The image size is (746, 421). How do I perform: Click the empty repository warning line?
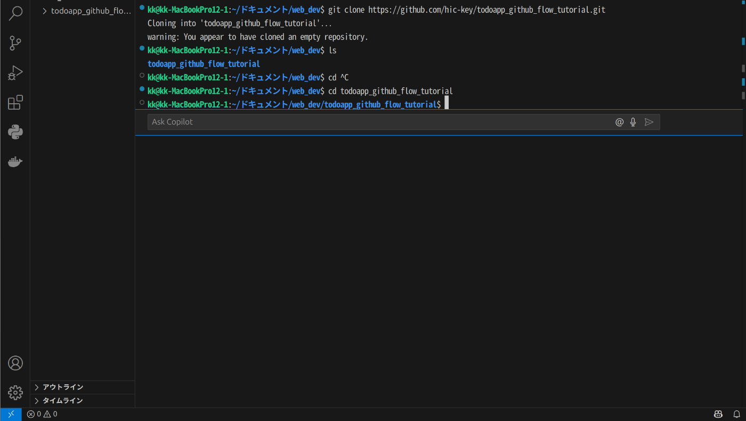(x=258, y=37)
